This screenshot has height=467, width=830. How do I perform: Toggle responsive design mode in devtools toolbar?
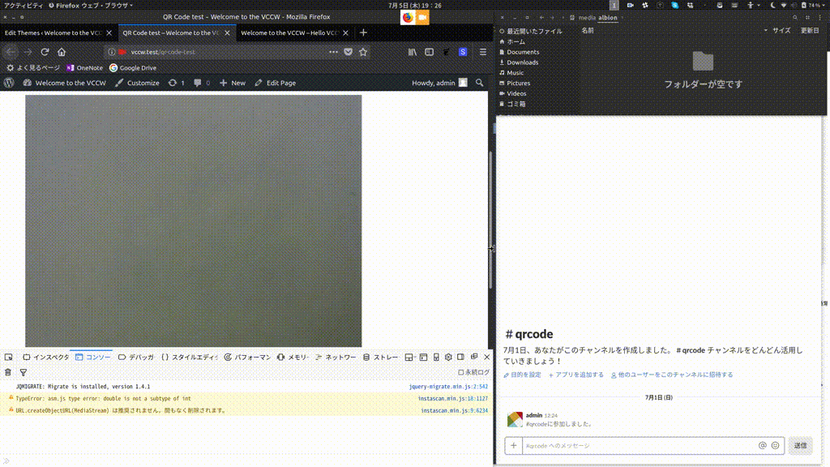tap(435, 356)
